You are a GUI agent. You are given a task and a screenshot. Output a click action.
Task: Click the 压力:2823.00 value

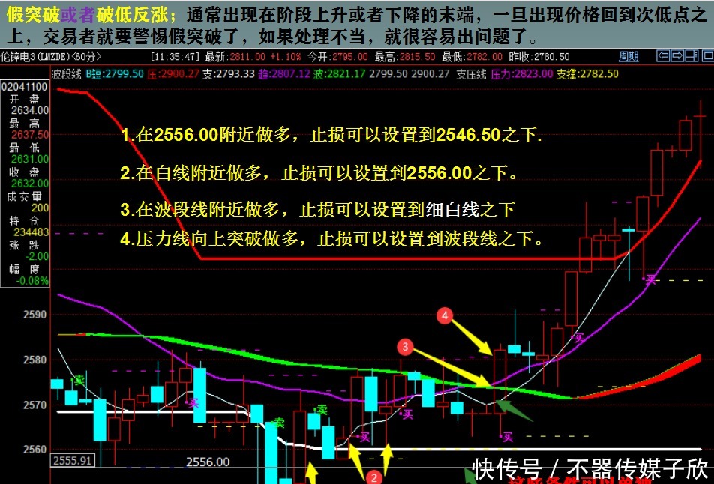(522, 74)
